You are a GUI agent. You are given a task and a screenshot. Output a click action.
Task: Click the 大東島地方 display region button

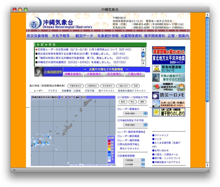tap(92, 86)
